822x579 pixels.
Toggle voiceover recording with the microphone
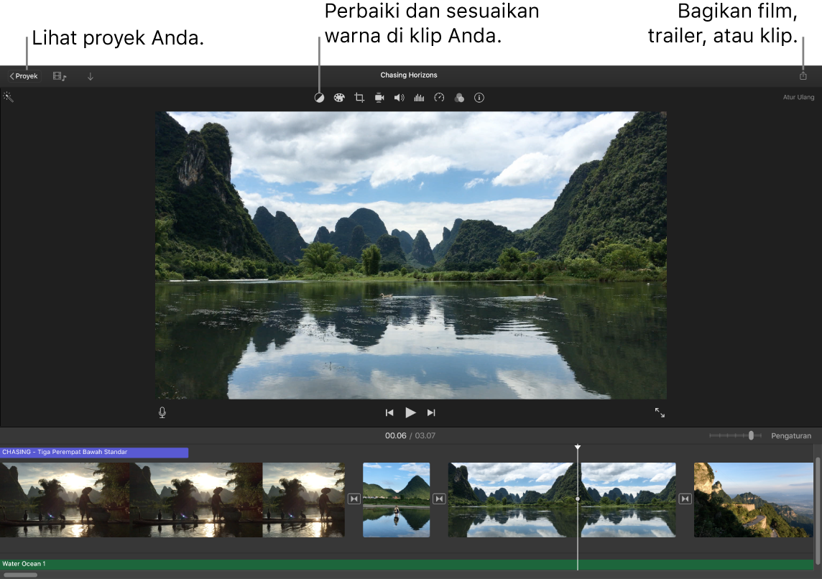point(162,412)
